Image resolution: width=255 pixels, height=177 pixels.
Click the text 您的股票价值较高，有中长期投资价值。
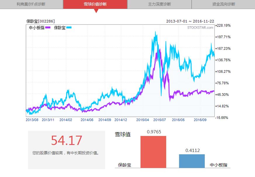(65, 153)
